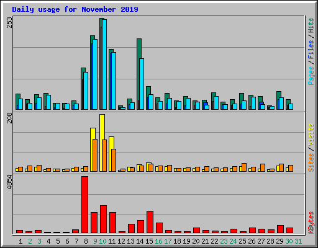
Task: Click day 18 on the x-axis
Action: (177, 241)
